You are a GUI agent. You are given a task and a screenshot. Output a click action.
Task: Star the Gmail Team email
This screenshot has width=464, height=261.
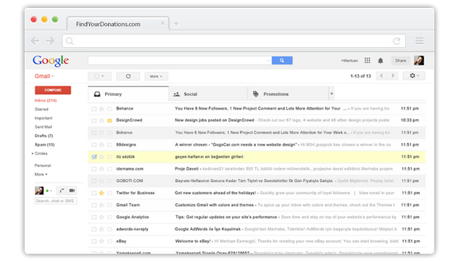tap(101, 205)
